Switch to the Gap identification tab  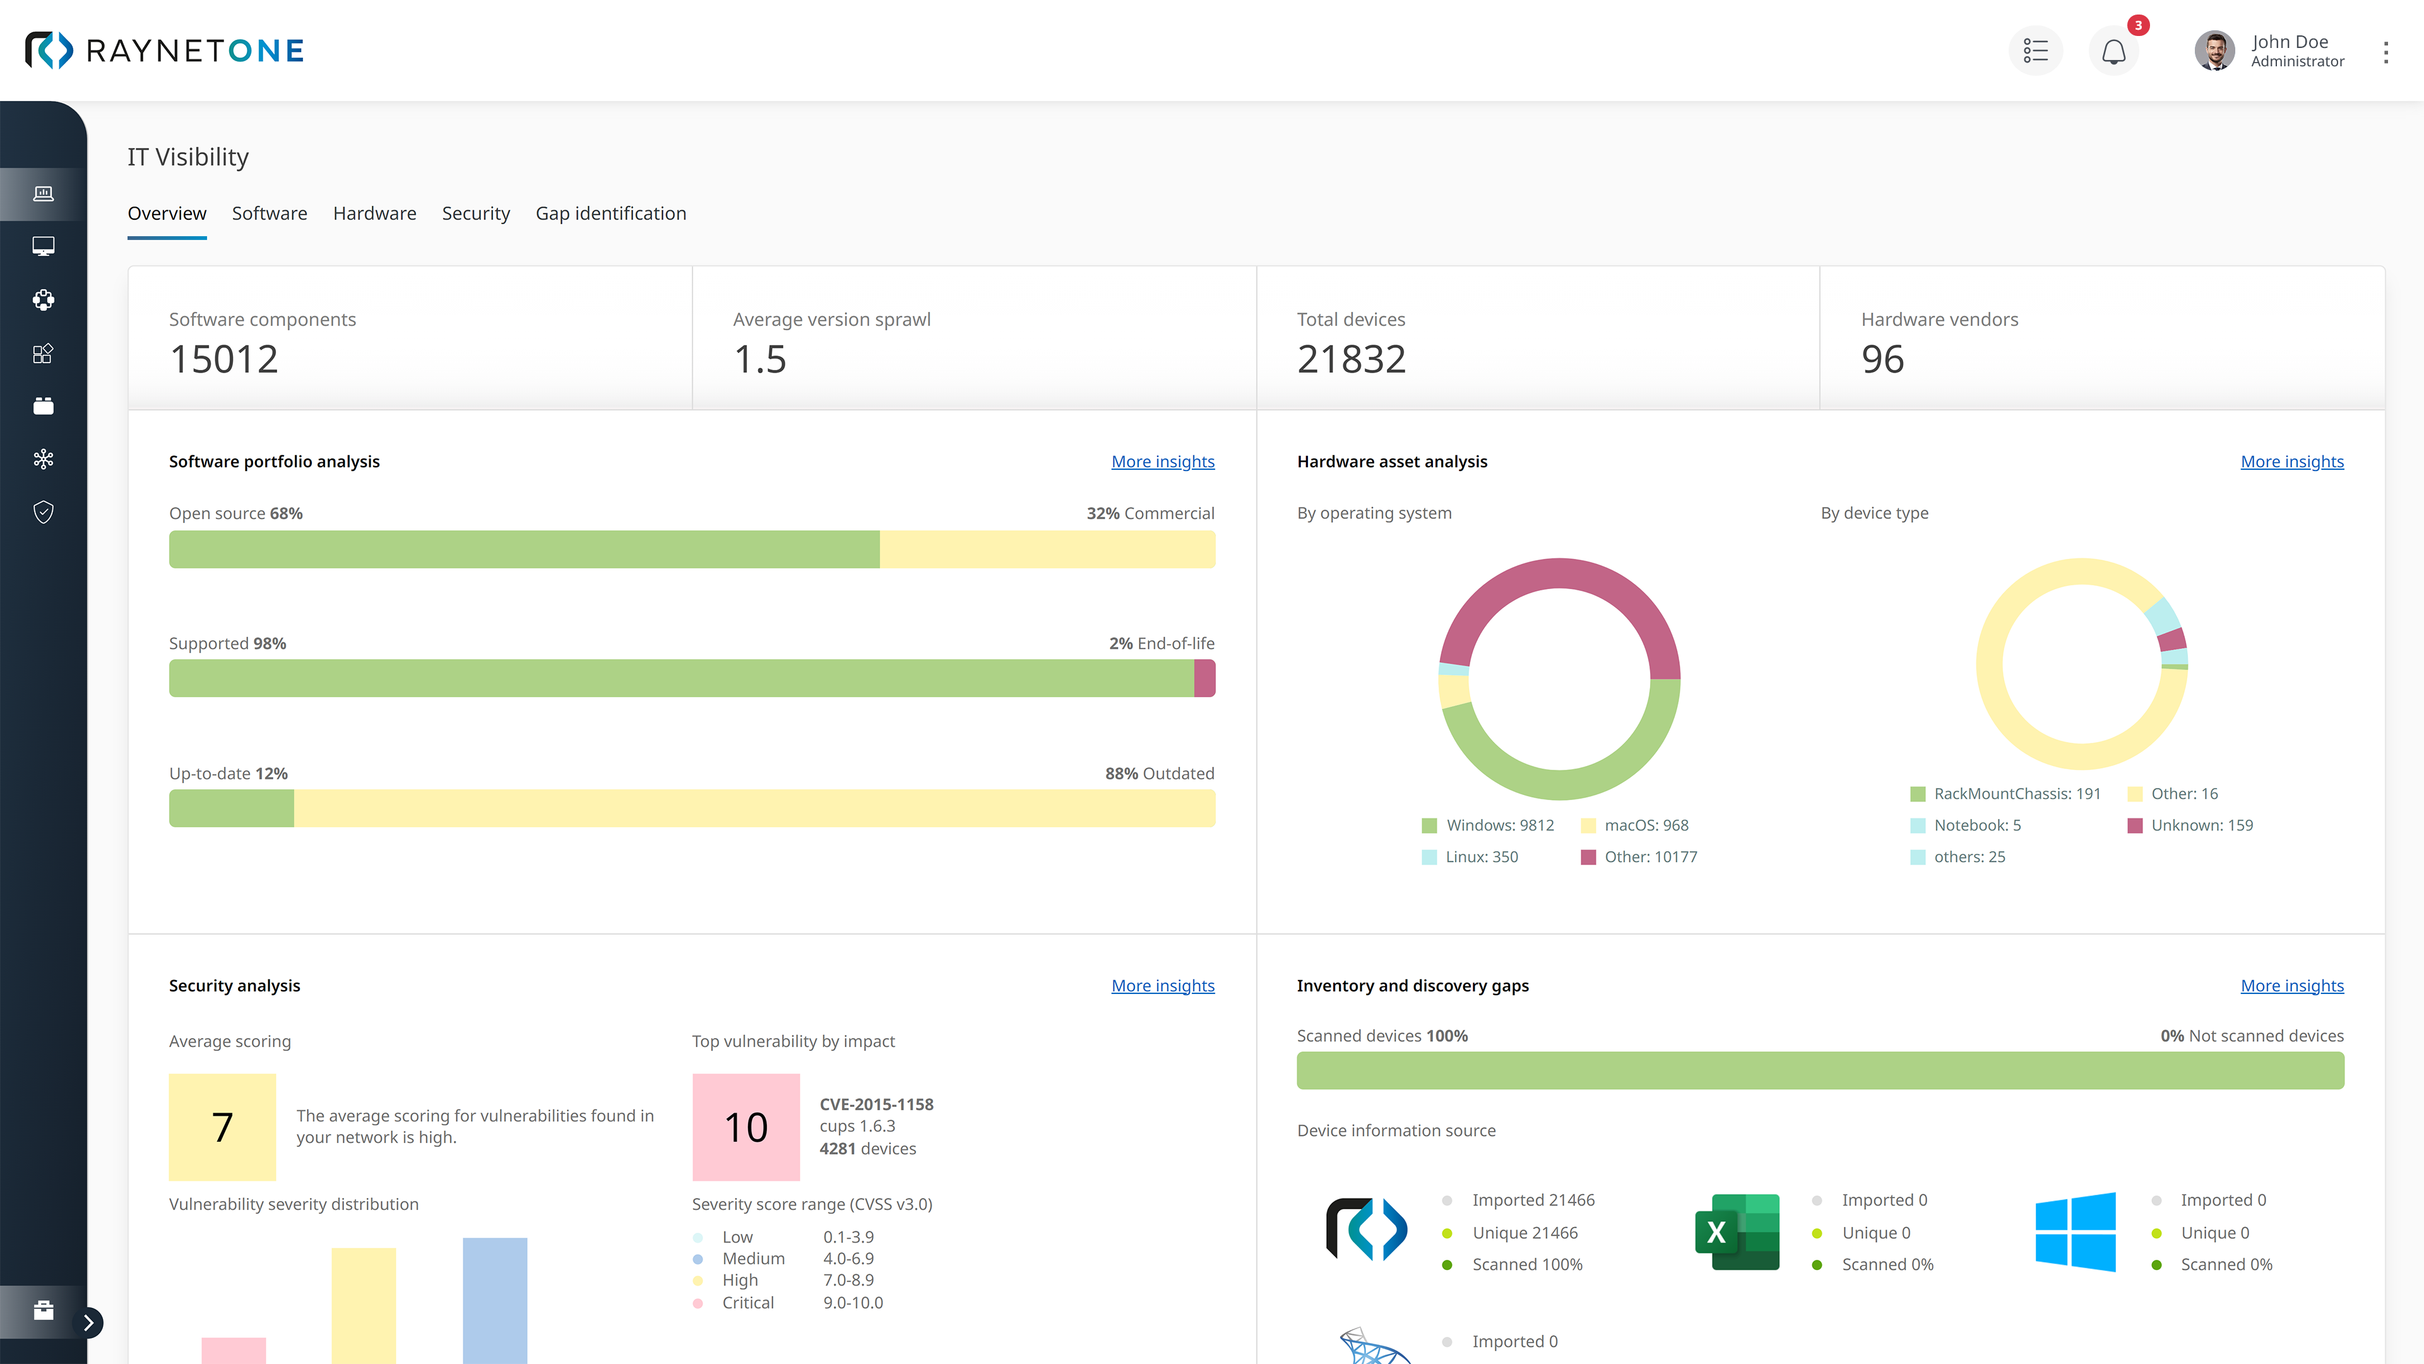click(x=610, y=213)
